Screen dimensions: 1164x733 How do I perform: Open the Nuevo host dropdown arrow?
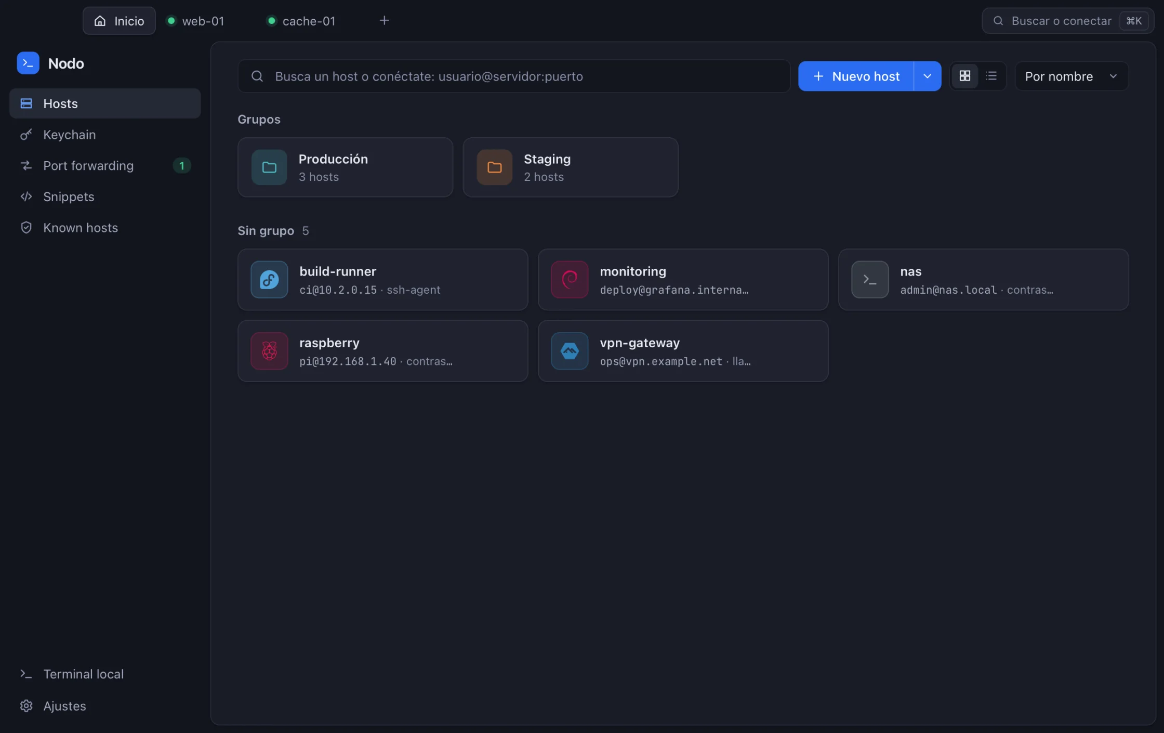click(x=928, y=76)
